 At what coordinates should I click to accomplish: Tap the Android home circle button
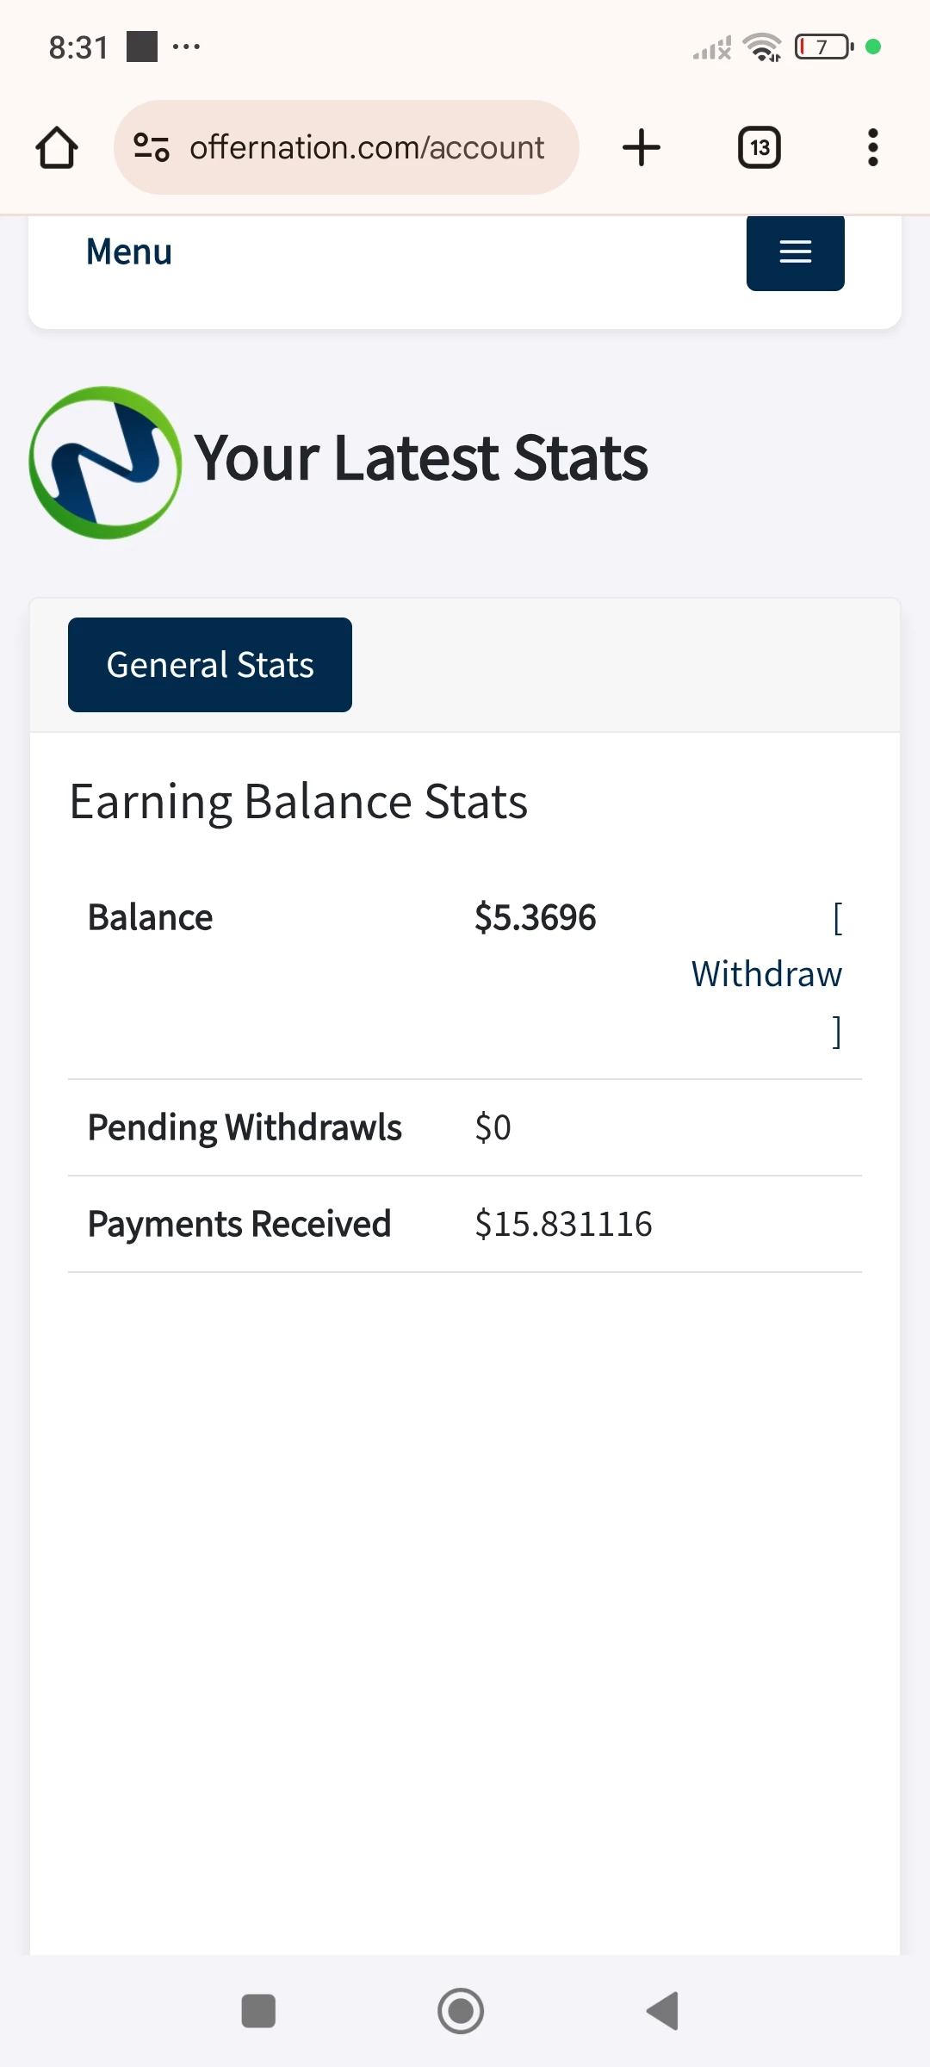coord(461,2011)
